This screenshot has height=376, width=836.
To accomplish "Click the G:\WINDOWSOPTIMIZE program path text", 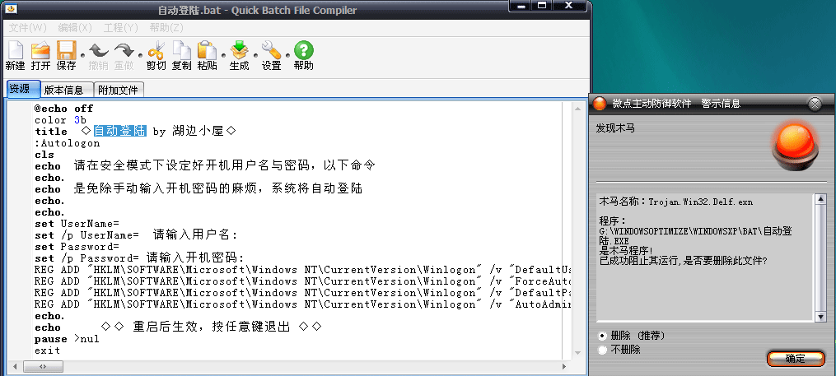I will [695, 236].
